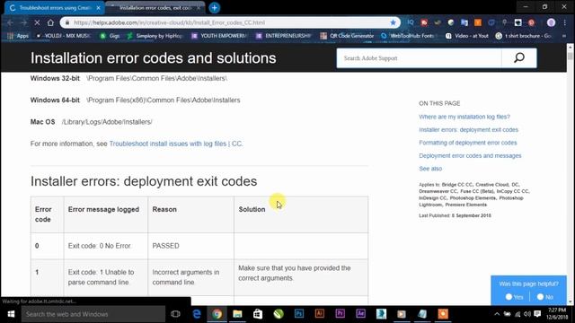This screenshot has width=575, height=323.
Task: Click 'Incorrect arguments in command line' cell
Action: (x=190, y=277)
